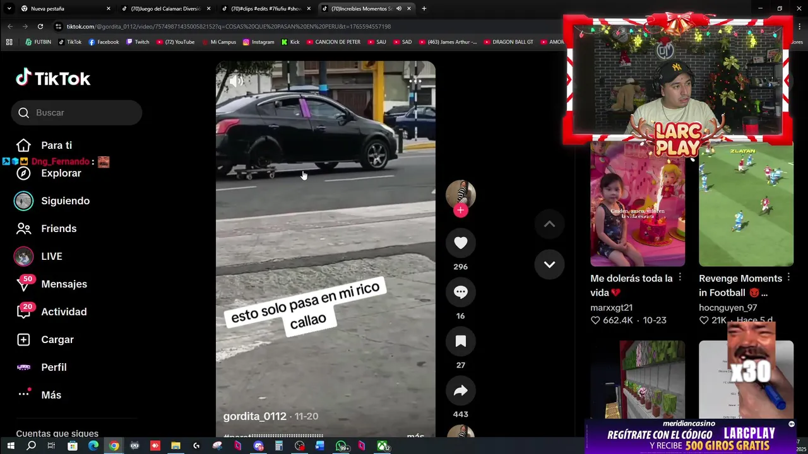This screenshot has width=808, height=454.
Task: Open the Para ti feed
Action: 44,145
